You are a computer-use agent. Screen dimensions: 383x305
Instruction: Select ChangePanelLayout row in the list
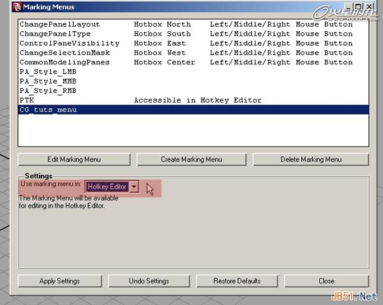coord(193,24)
